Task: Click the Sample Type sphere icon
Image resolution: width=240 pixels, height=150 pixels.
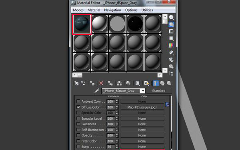Action: click(x=171, y=18)
